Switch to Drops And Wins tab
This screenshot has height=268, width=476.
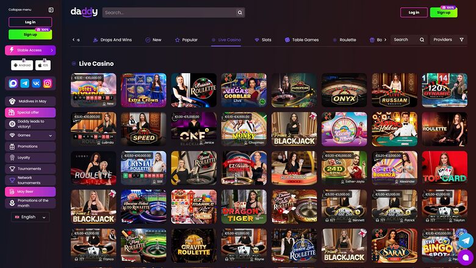click(112, 40)
